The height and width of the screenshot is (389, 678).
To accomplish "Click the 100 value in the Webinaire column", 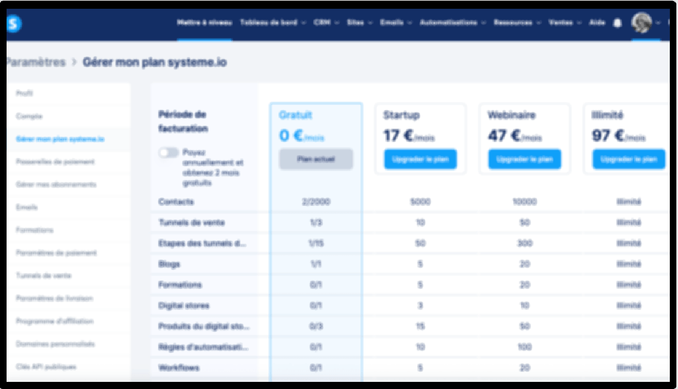I will coord(525,347).
